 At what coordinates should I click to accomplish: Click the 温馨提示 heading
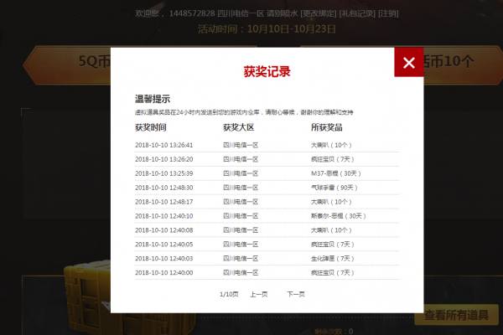coord(153,99)
